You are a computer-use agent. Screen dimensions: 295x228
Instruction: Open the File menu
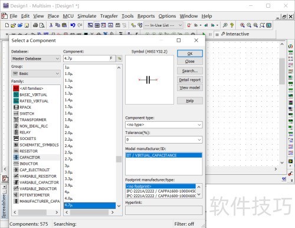[14, 16]
